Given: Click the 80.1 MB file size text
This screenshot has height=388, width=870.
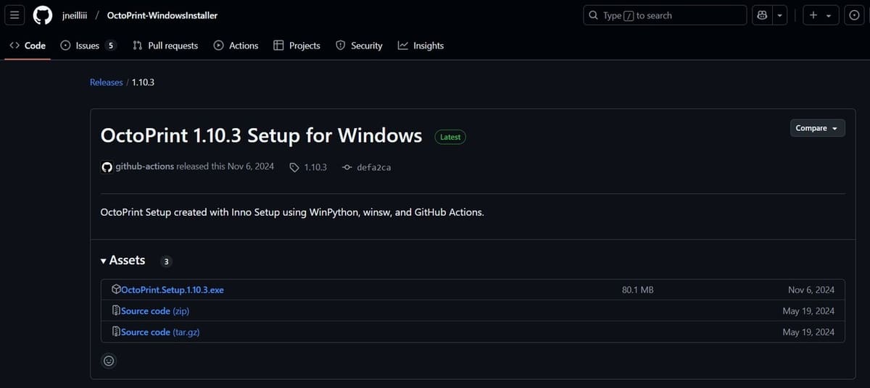Looking at the screenshot, I should pos(638,290).
